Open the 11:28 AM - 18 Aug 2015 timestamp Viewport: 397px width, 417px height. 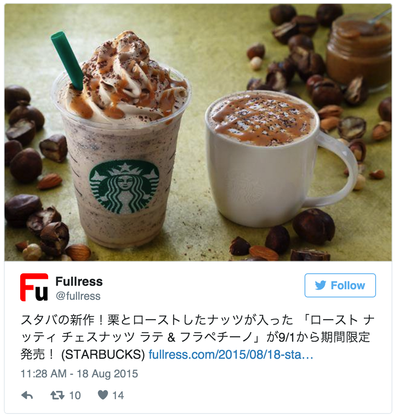tap(79, 374)
